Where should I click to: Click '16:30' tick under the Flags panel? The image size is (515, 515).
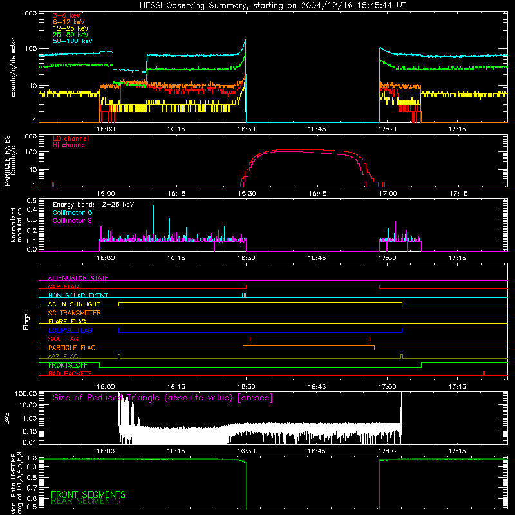pyautogui.click(x=247, y=387)
